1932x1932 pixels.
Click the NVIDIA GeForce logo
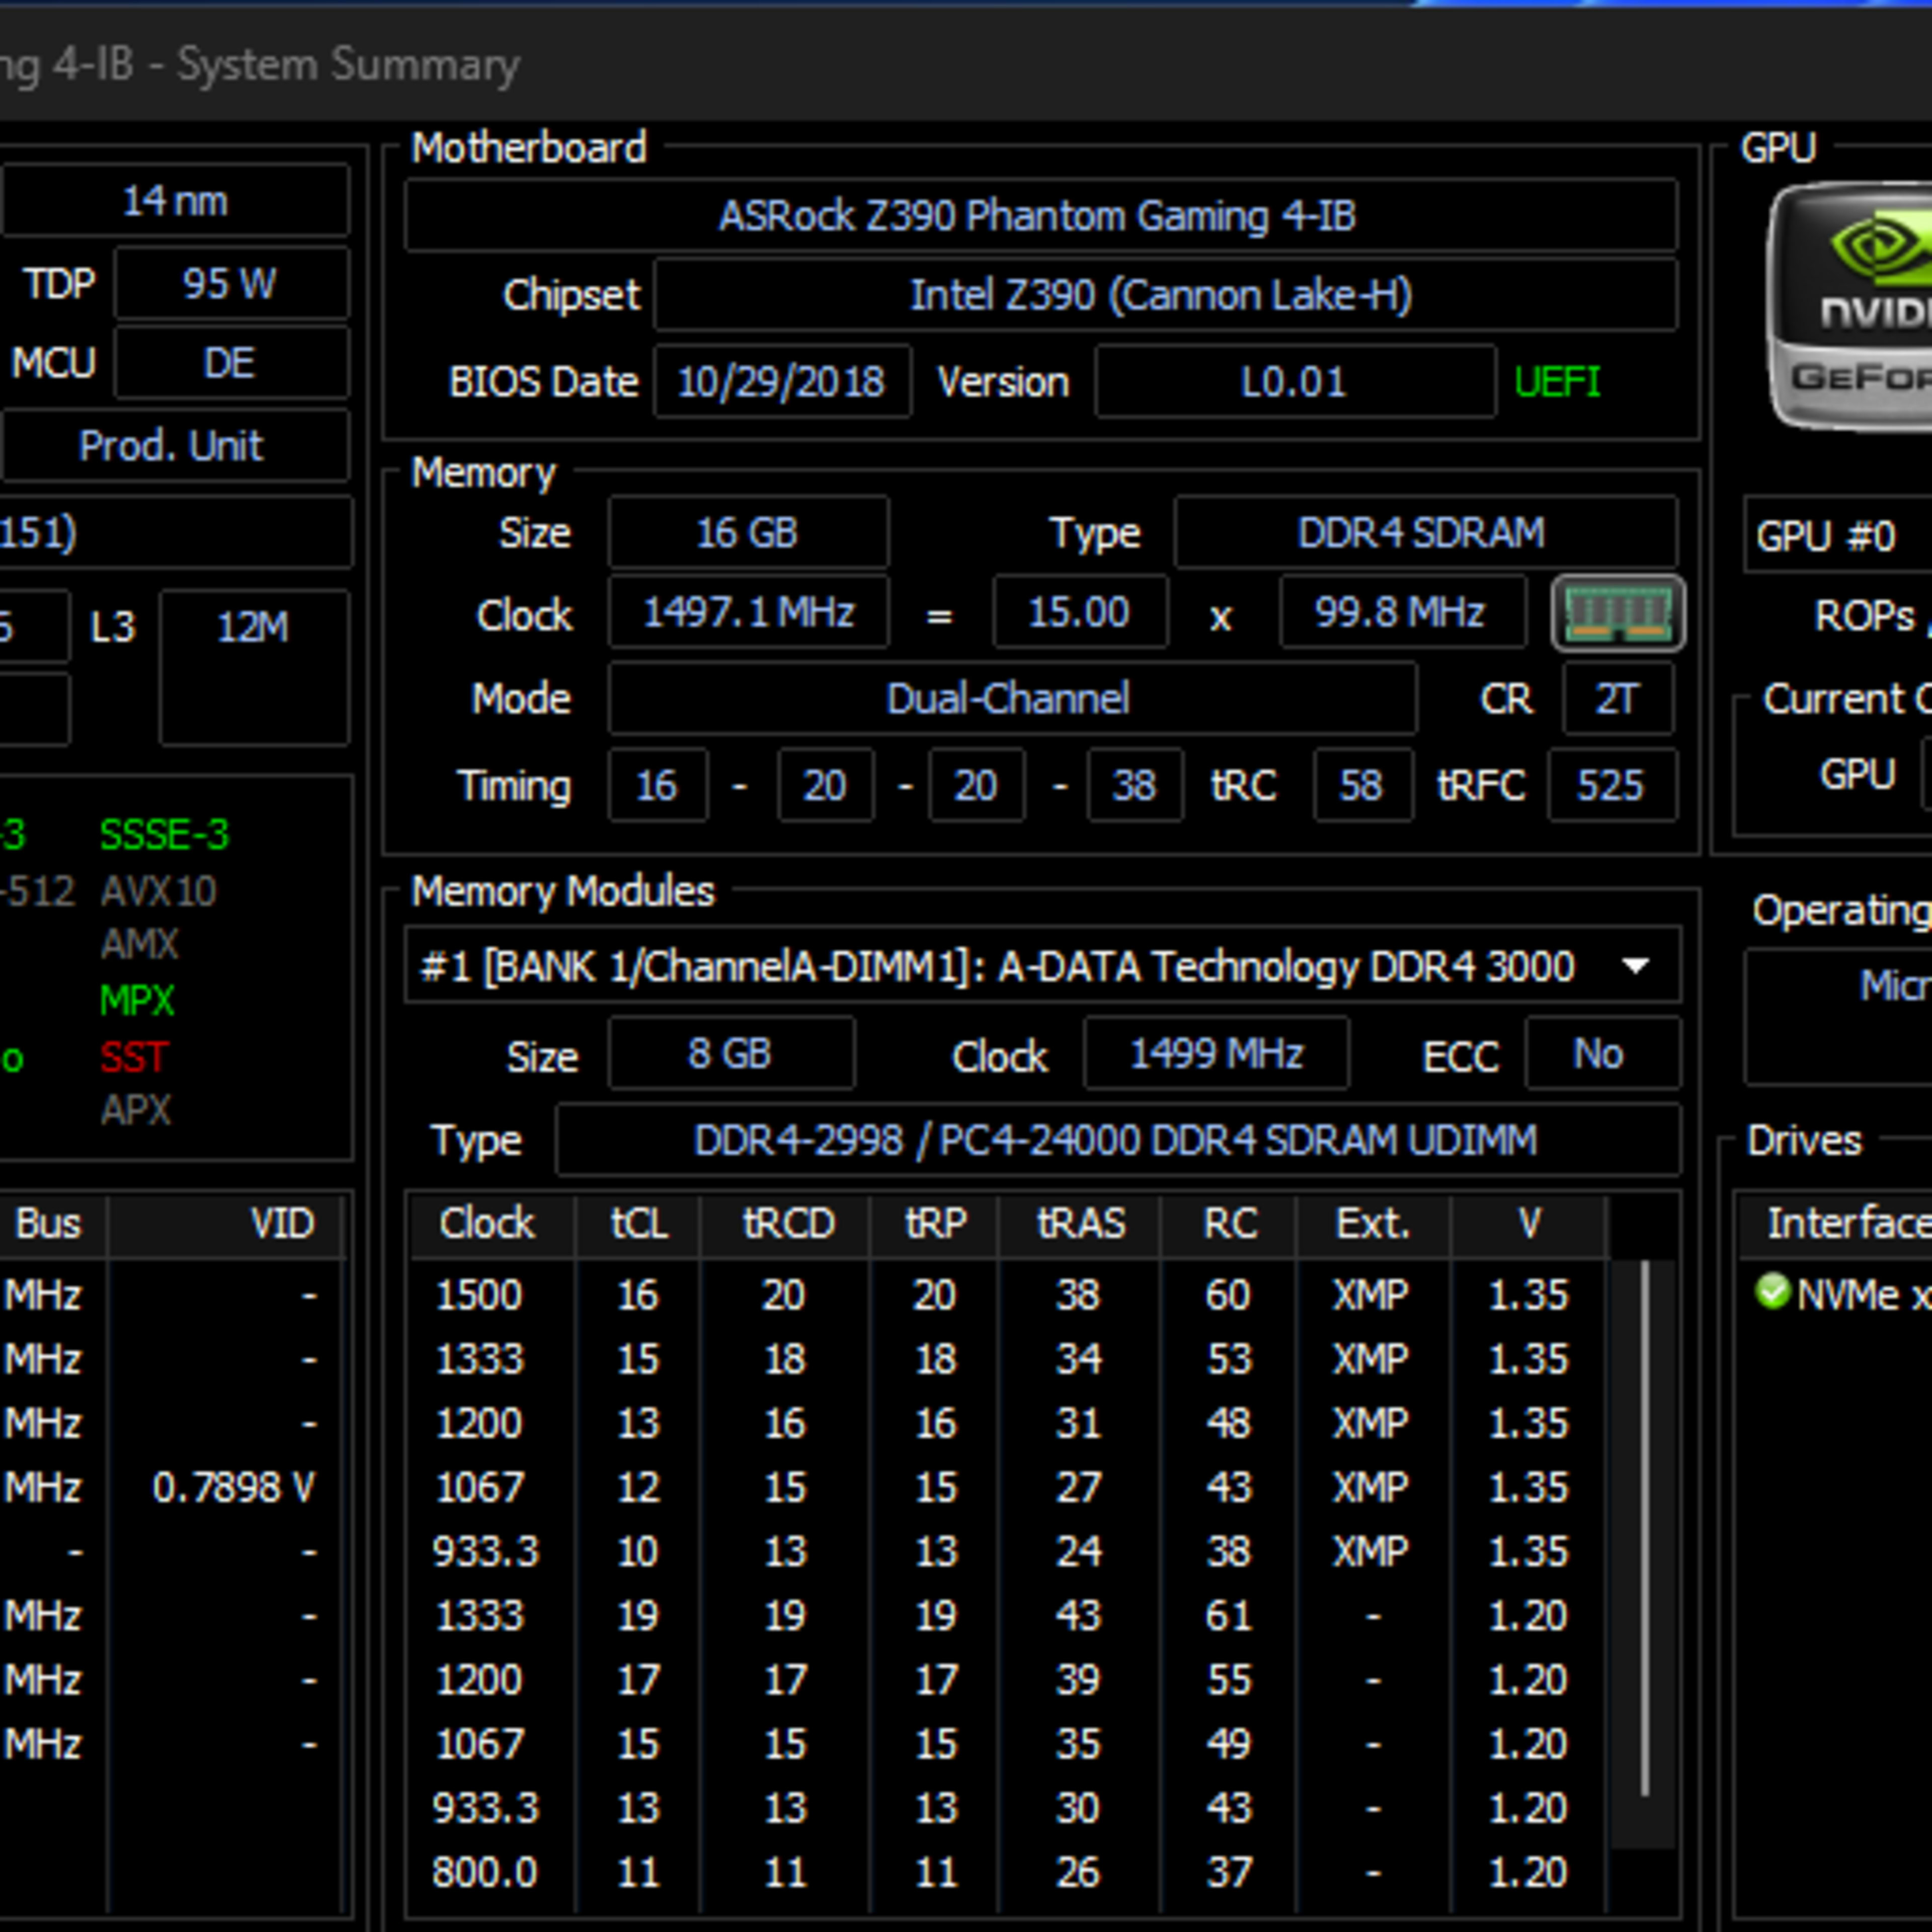coord(1850,307)
